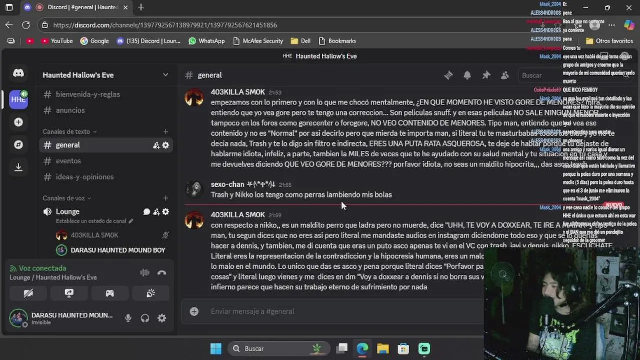Create channel in Canales de texto

165,132
